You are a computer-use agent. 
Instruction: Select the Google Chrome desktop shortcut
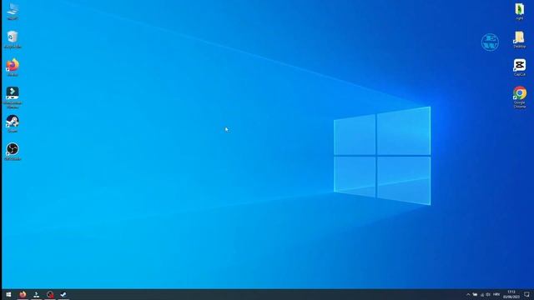pos(520,97)
